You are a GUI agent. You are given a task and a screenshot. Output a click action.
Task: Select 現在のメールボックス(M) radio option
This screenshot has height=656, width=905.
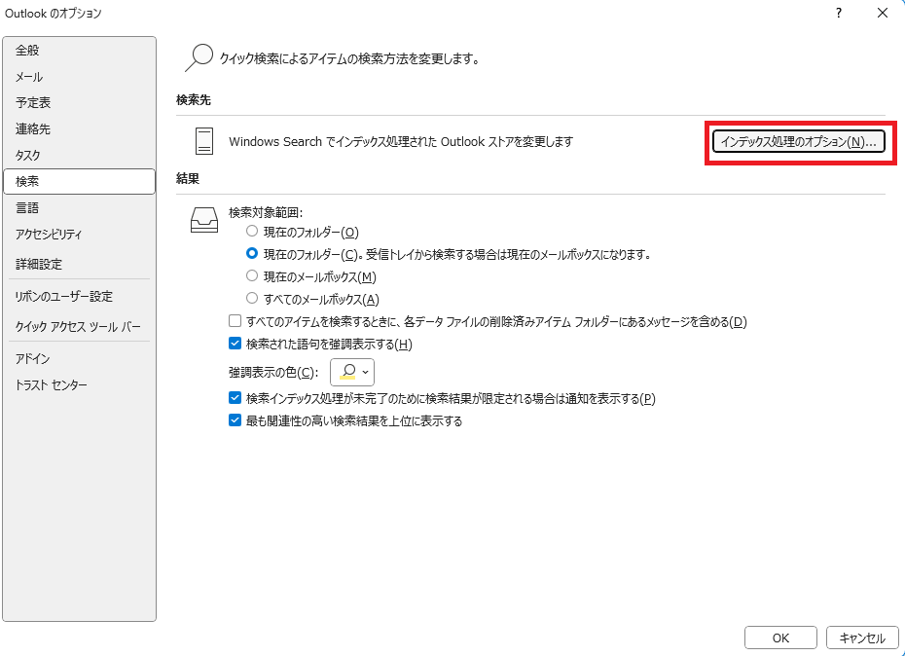click(x=253, y=276)
